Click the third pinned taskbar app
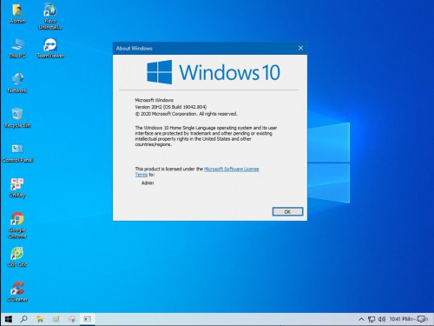The width and height of the screenshot is (434, 326). [x=56, y=319]
